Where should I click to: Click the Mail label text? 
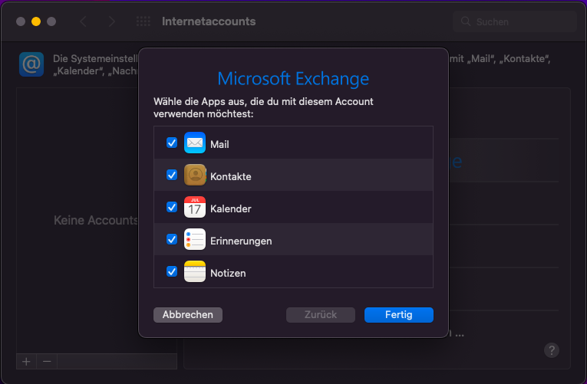(x=219, y=144)
